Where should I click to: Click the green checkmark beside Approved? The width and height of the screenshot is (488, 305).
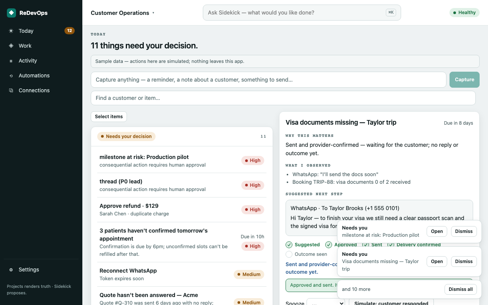tap(328, 245)
